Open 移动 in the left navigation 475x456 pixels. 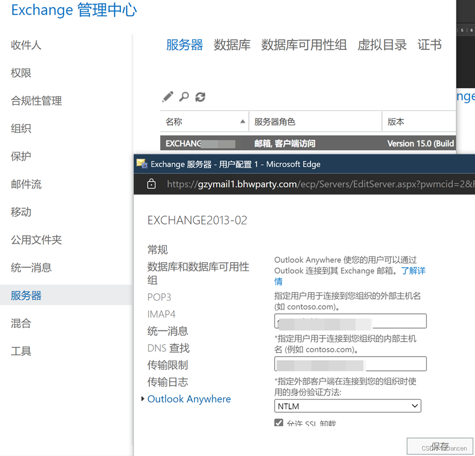pyautogui.click(x=21, y=212)
